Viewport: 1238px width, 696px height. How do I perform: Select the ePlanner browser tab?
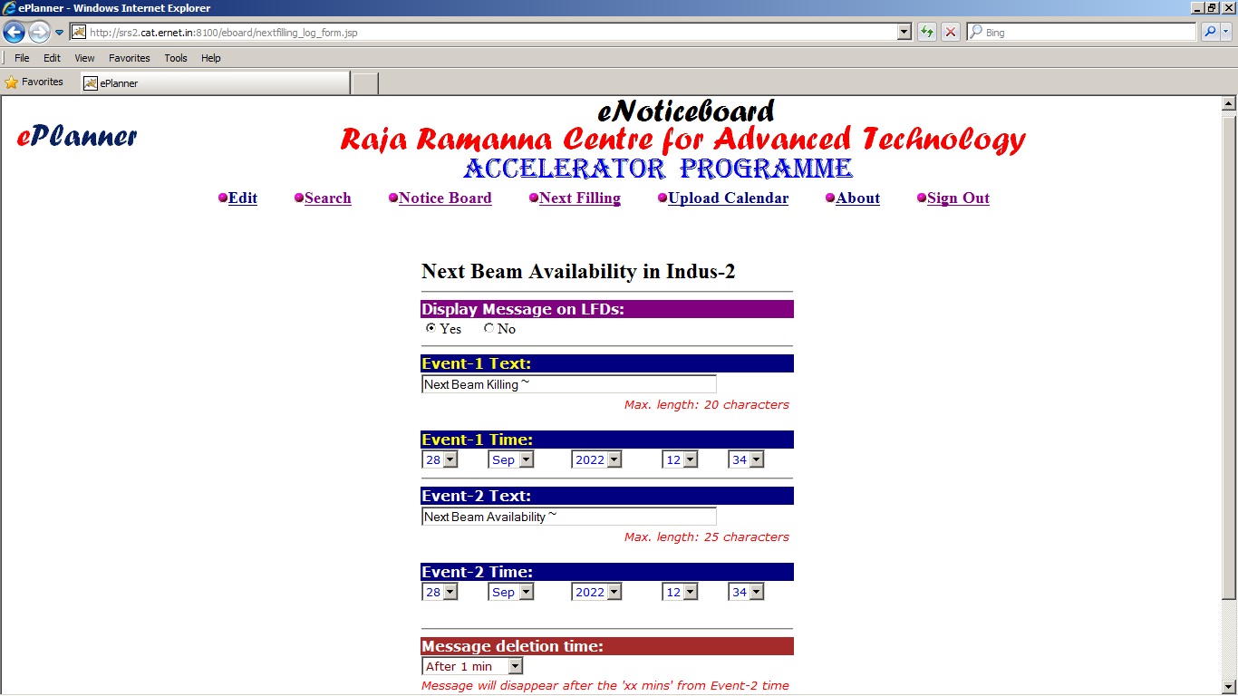pos(215,83)
